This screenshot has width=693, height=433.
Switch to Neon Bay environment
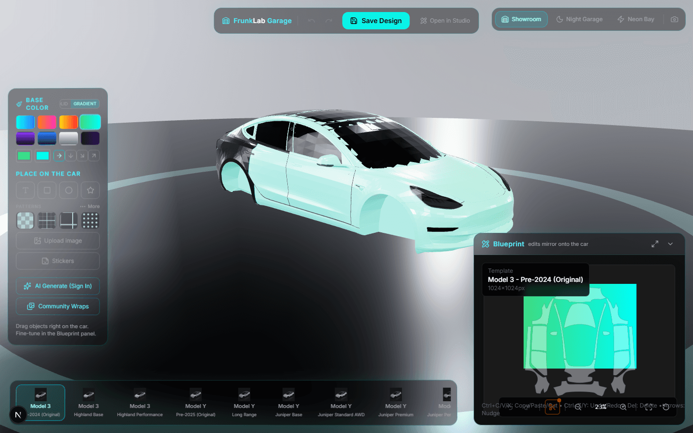[x=636, y=19]
